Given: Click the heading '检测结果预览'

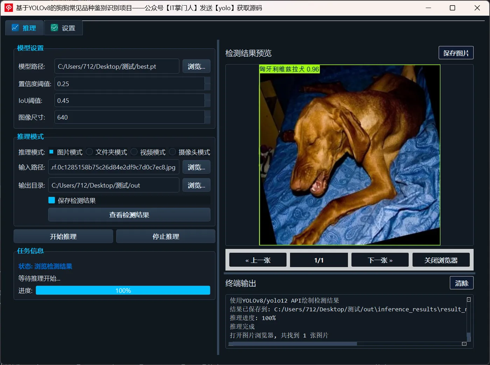Looking at the screenshot, I should tap(248, 53).
